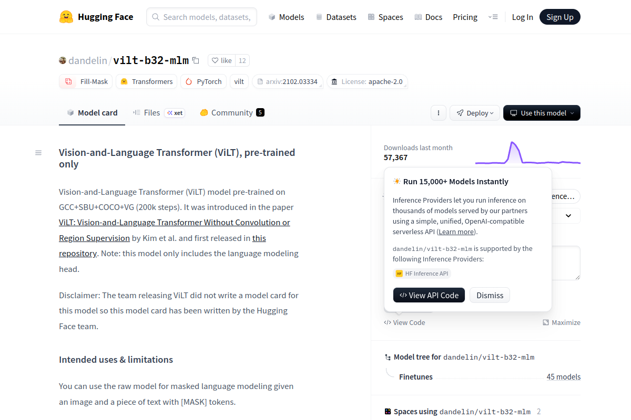Open the three-dot overflow menu
631x420 pixels.
(x=438, y=113)
